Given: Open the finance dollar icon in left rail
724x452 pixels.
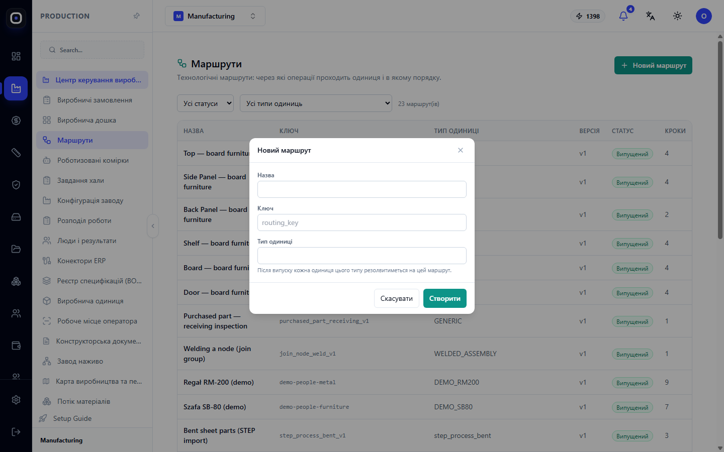Looking at the screenshot, I should [16, 121].
